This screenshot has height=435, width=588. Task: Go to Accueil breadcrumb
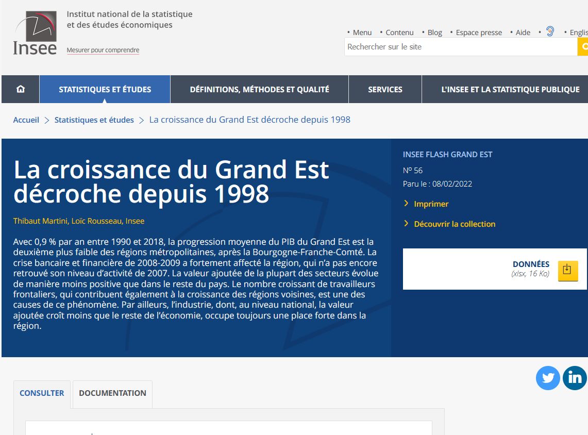click(26, 120)
